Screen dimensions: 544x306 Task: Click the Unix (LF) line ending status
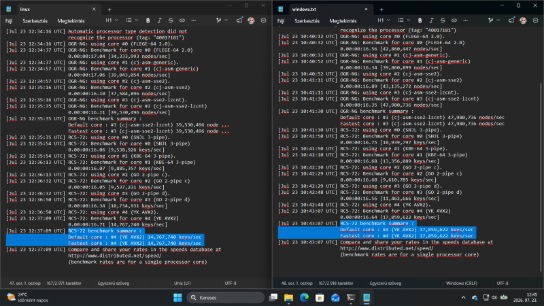coord(182,283)
